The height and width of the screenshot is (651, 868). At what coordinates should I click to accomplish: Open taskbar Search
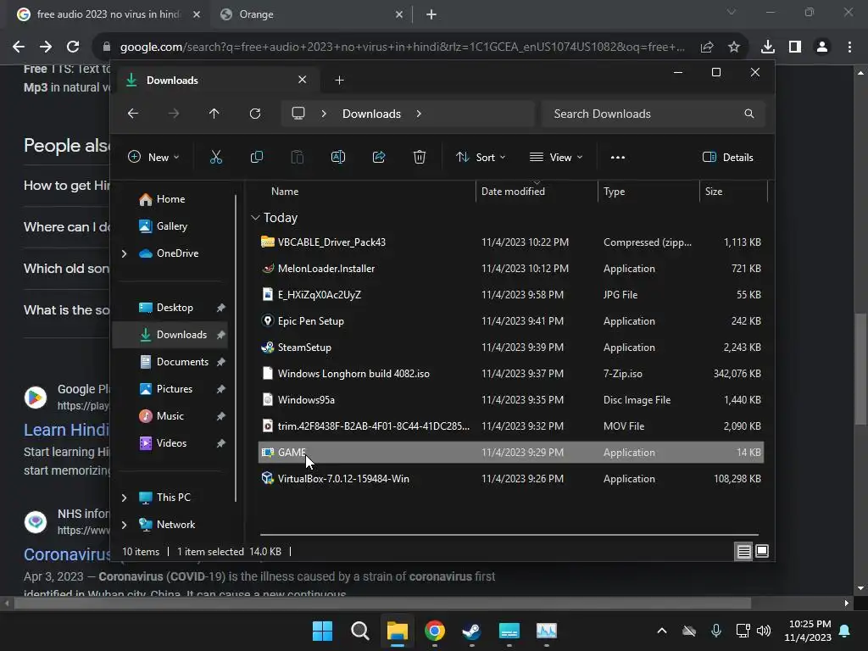click(359, 631)
